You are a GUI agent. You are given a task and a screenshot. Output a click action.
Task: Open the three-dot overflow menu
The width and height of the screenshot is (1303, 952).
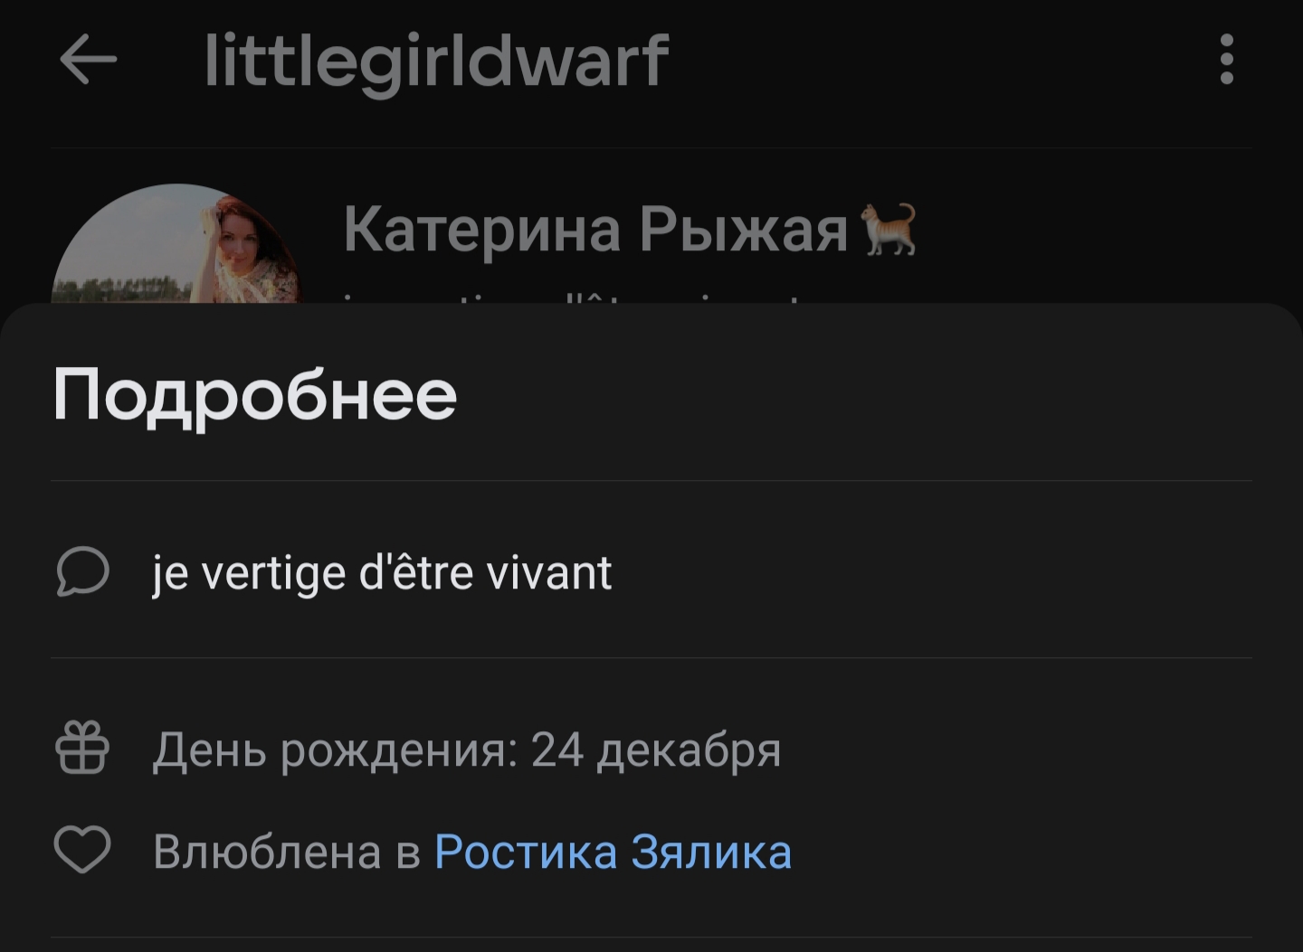[x=1226, y=60]
